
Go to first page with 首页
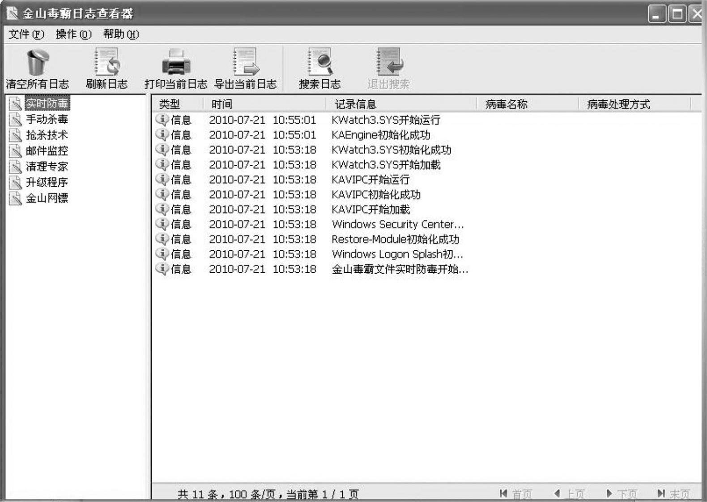[x=516, y=494]
